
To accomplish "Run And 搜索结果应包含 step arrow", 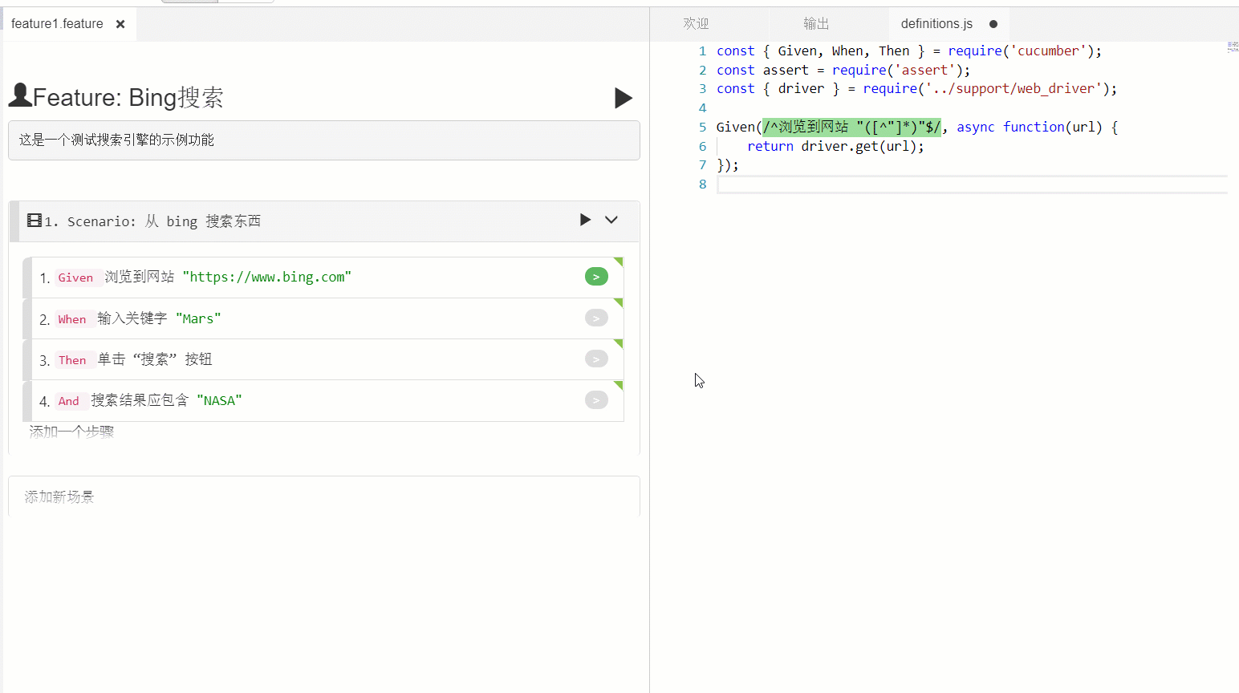I will 596,400.
